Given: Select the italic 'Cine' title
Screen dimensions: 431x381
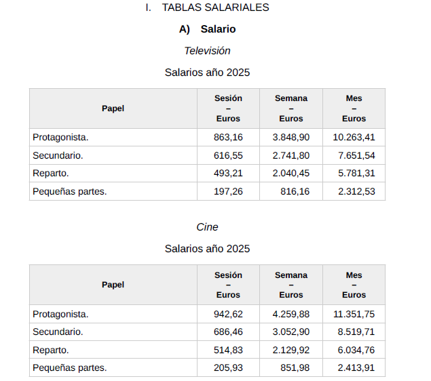Looking at the screenshot, I should 207,227.
